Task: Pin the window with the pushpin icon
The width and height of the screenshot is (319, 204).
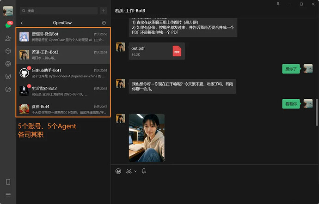Action: 278,4
